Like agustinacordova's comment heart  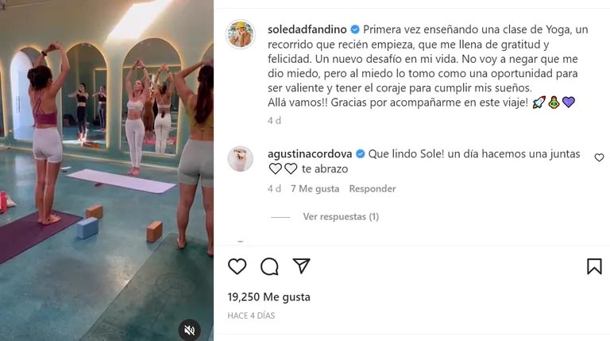click(599, 157)
